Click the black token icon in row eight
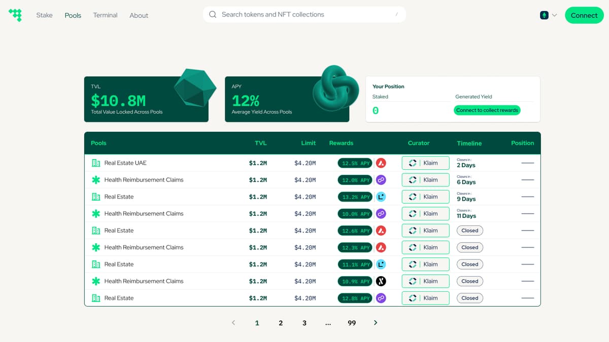 [381, 281]
